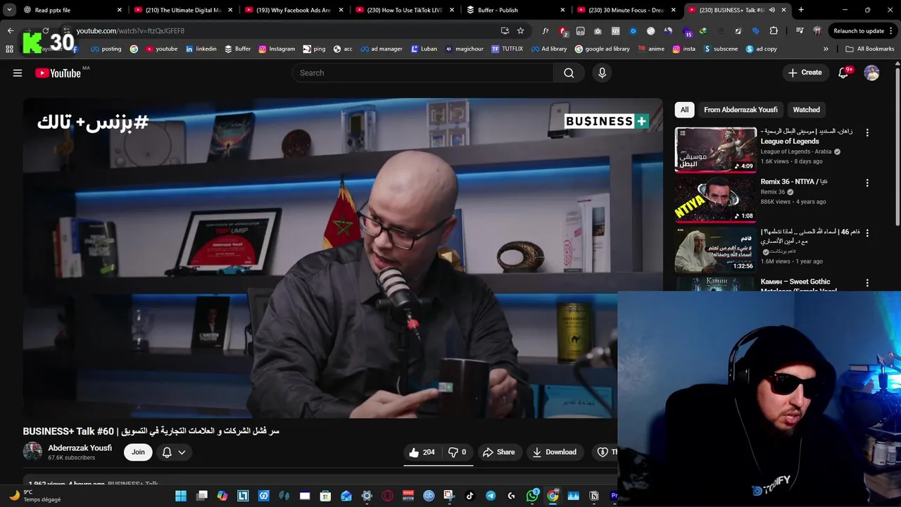
Task: Focus the YouTube Search input field
Action: pos(422,73)
